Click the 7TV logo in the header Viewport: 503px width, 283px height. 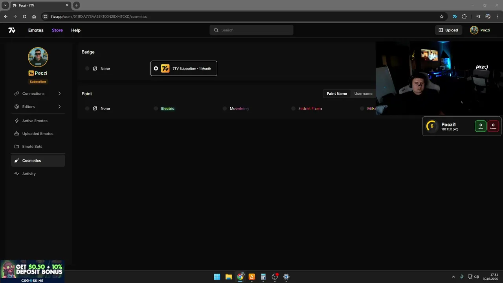coord(12,30)
